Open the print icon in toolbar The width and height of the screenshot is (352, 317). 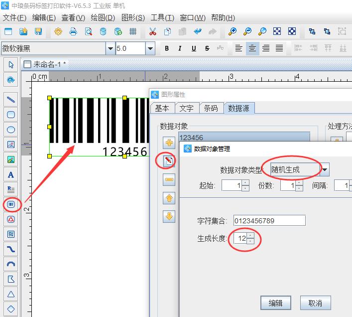point(73,31)
